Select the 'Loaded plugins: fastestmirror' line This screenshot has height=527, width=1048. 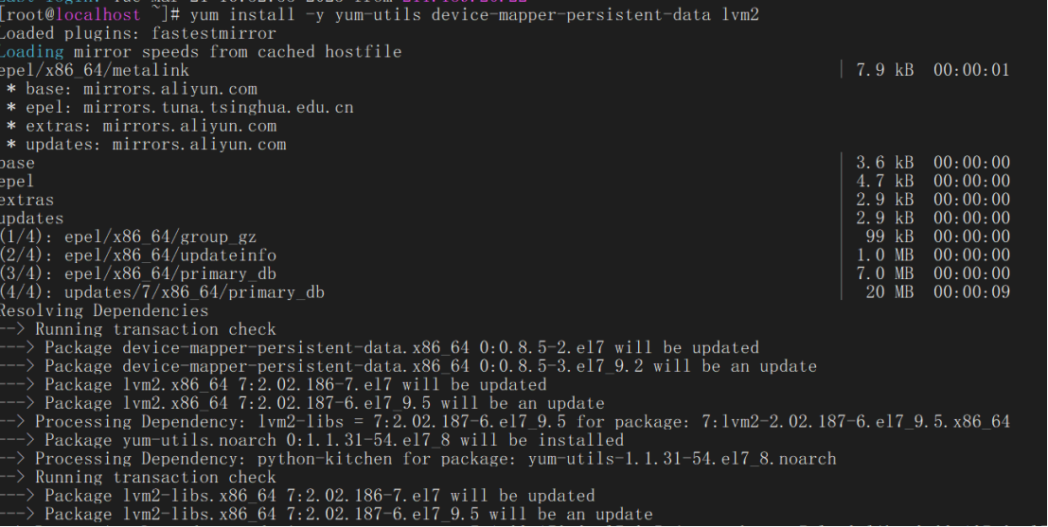[137, 33]
